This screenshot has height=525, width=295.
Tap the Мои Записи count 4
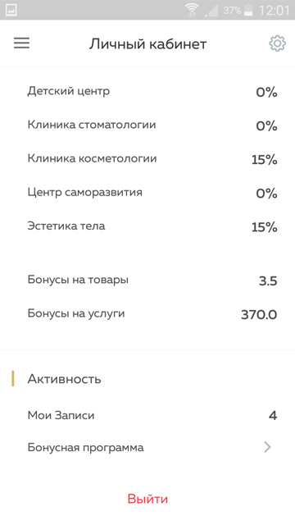point(273,416)
